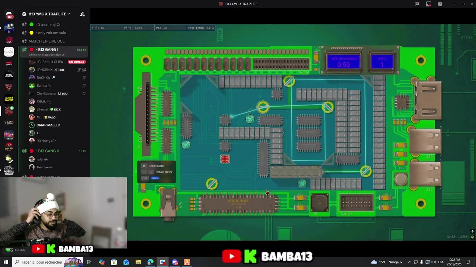Open user BACHKA in voice list

(58, 78)
